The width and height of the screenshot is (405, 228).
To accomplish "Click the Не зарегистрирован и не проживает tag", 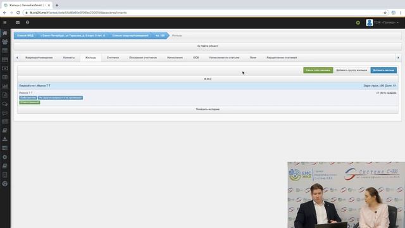I will (61, 98).
